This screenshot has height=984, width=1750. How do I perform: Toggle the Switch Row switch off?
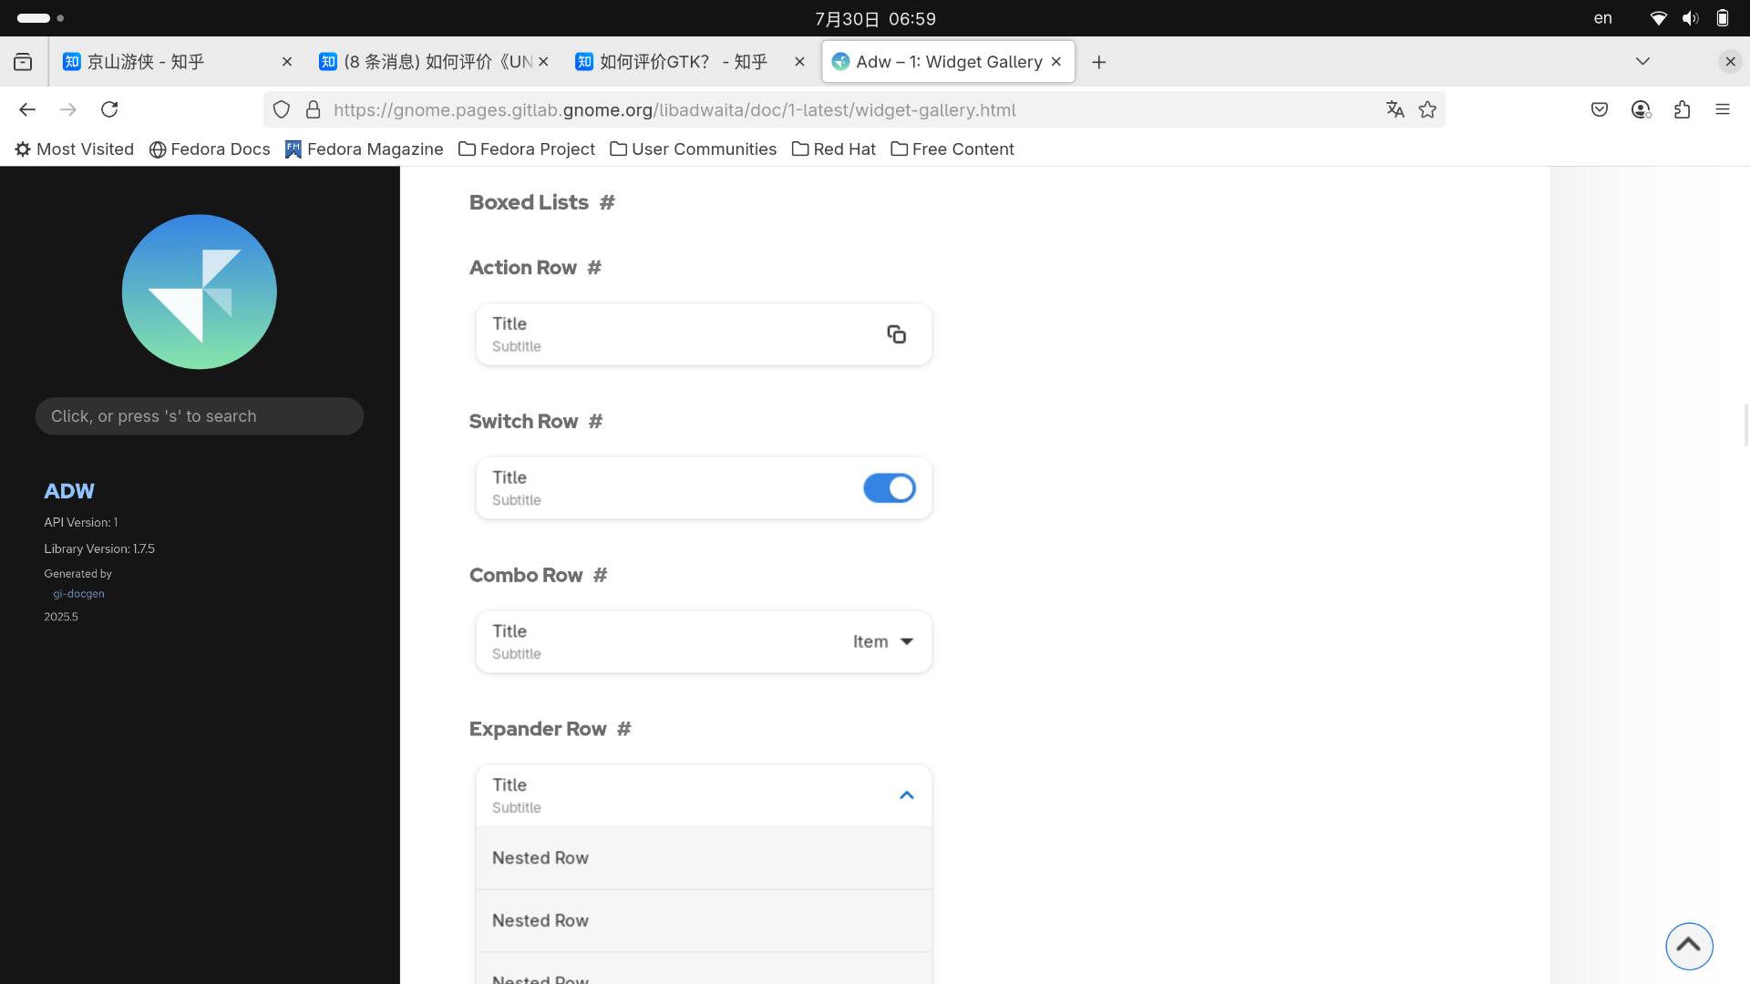click(x=889, y=488)
